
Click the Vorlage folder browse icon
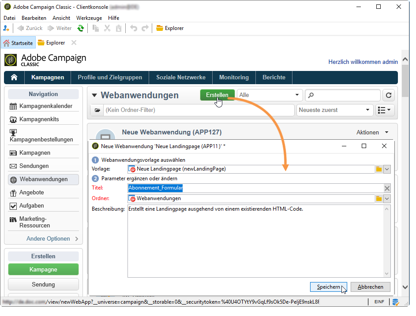tap(379, 169)
